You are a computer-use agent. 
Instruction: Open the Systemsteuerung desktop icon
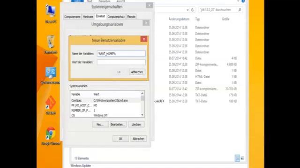point(51,75)
